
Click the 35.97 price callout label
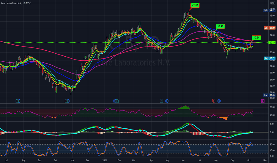click(x=220, y=26)
